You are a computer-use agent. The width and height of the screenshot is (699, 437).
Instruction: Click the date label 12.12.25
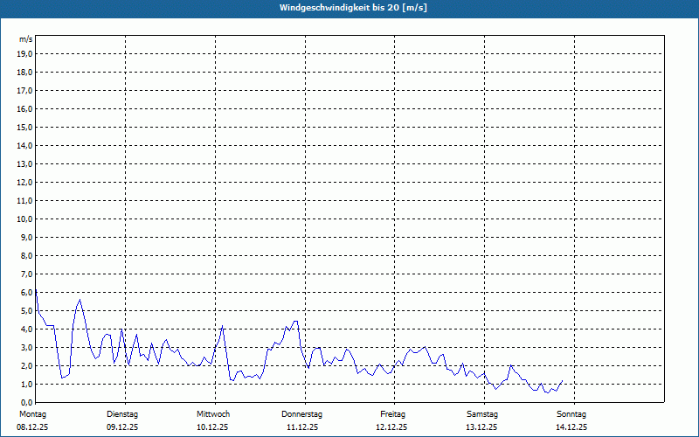(392, 427)
